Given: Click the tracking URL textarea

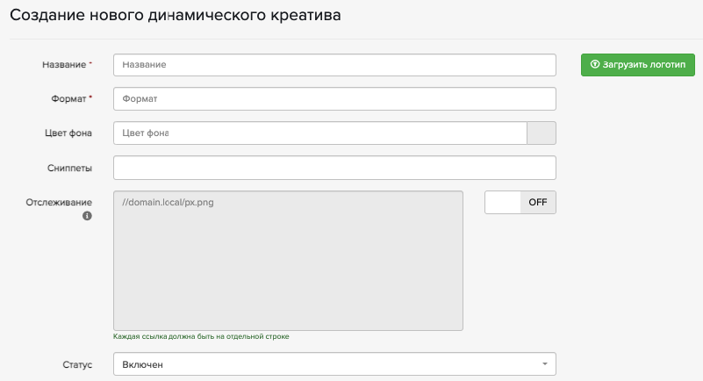Looking at the screenshot, I should [x=288, y=260].
